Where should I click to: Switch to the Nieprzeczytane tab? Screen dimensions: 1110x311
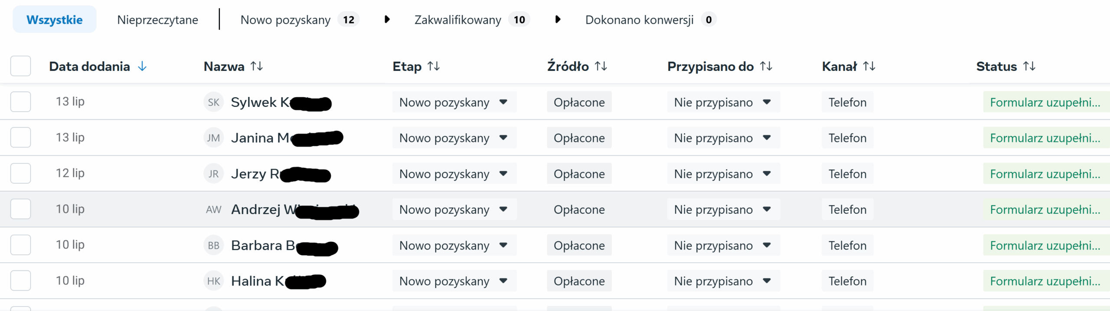tap(157, 20)
